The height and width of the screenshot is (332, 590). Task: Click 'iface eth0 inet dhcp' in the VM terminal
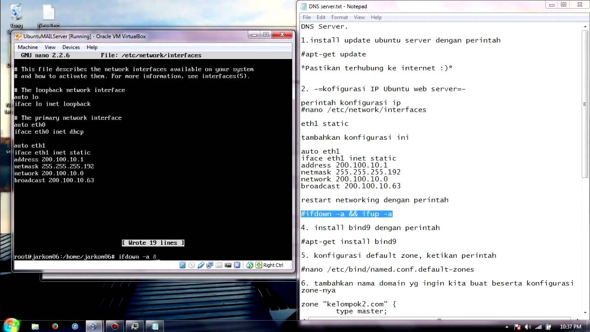[x=49, y=132]
